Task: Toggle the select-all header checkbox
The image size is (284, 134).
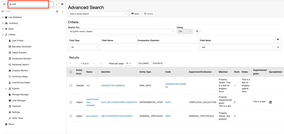Action: coord(71,72)
